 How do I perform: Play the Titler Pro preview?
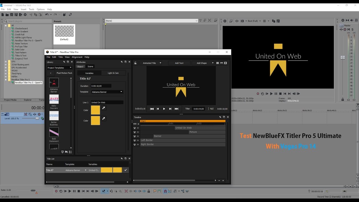[164, 109]
